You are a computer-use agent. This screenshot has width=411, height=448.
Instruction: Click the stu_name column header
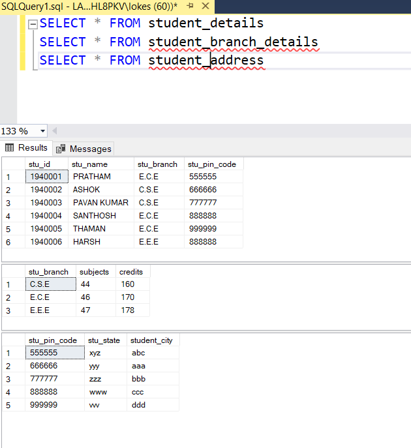click(90, 164)
